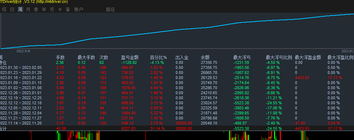Viewport: 354px width, 140px height.
Task: Click the 最大手数 column header
Action: (x=86, y=58)
